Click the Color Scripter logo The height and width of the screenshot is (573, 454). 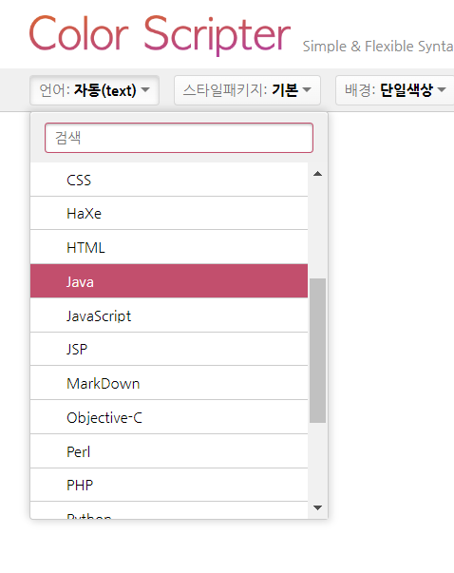[x=160, y=34]
